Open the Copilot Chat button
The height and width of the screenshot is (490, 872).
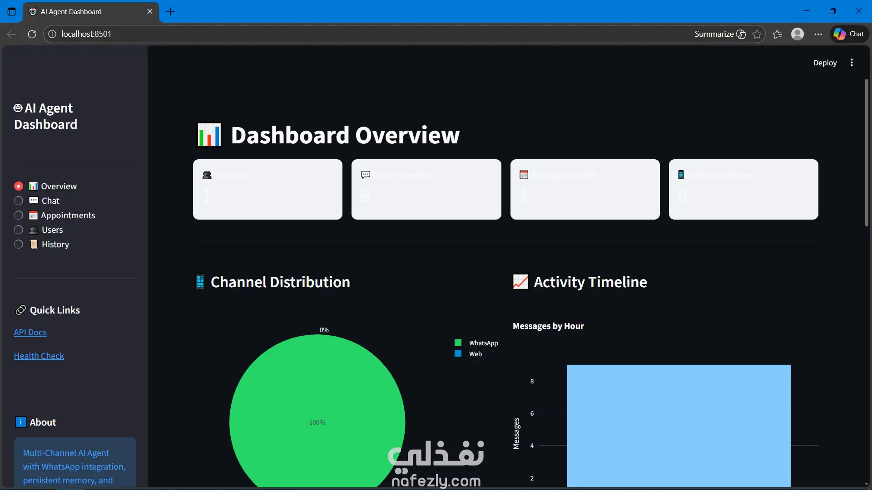tap(849, 34)
